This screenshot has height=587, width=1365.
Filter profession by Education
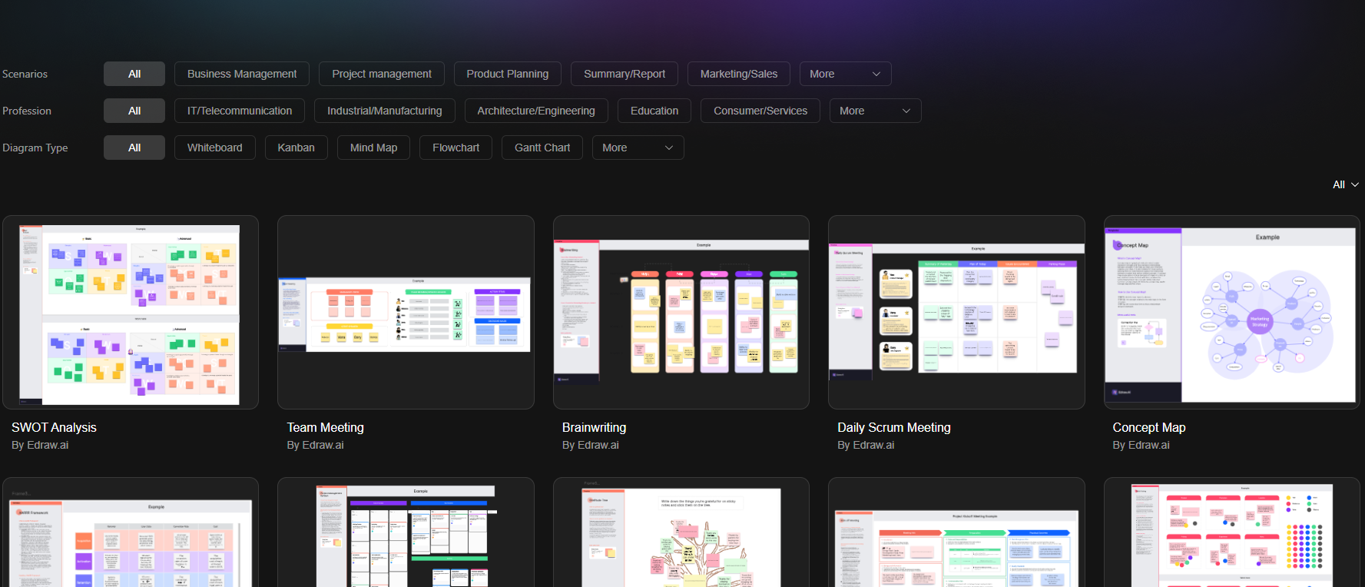[654, 111]
